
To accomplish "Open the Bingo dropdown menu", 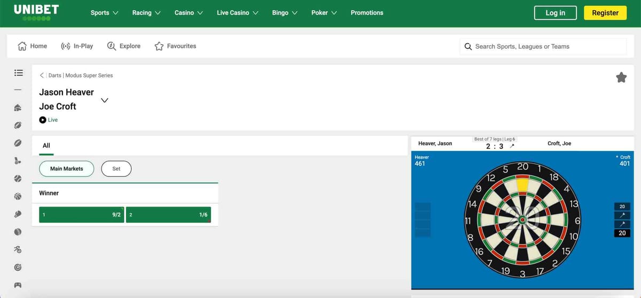I will (285, 13).
